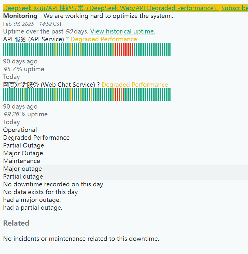Click the Web Chat Service Degraded Performance status label

tap(135, 85)
